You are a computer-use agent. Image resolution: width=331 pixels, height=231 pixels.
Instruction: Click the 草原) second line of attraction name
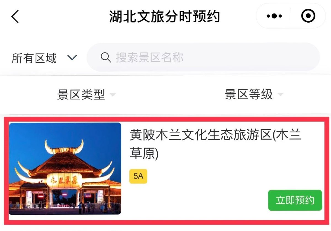pyautogui.click(x=144, y=154)
